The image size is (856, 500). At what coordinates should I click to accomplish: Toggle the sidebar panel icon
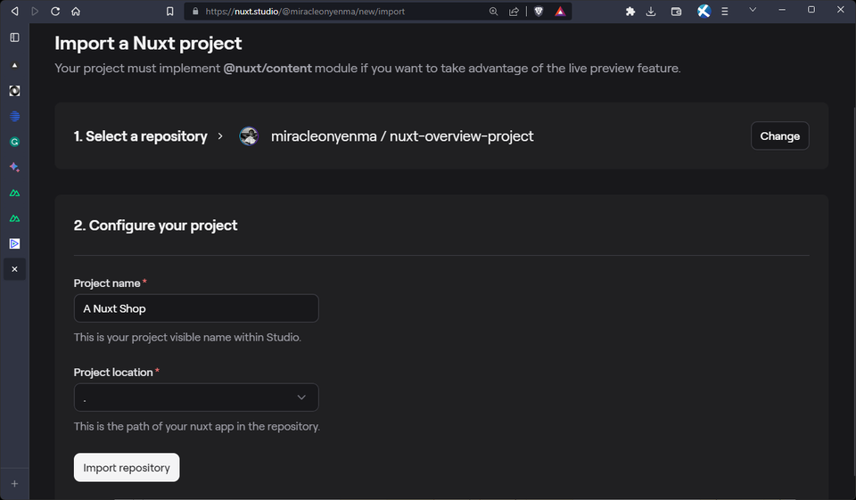tap(15, 37)
